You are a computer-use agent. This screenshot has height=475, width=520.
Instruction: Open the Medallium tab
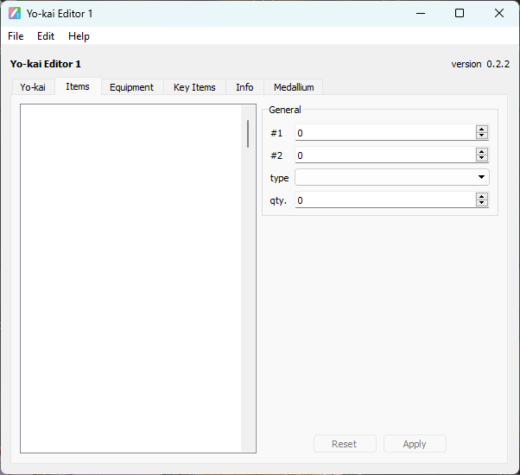(x=294, y=87)
